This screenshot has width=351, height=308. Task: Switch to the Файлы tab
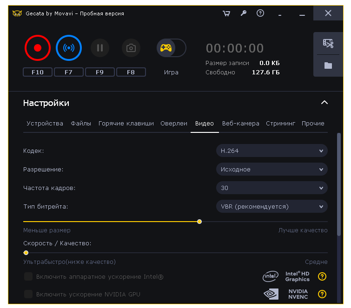click(x=81, y=124)
